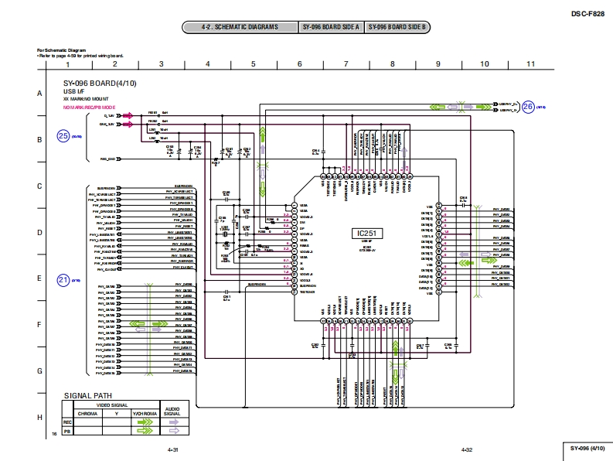613x461 pixels.
Task: Click page number 4-31 at bottom
Action: pyautogui.click(x=173, y=449)
